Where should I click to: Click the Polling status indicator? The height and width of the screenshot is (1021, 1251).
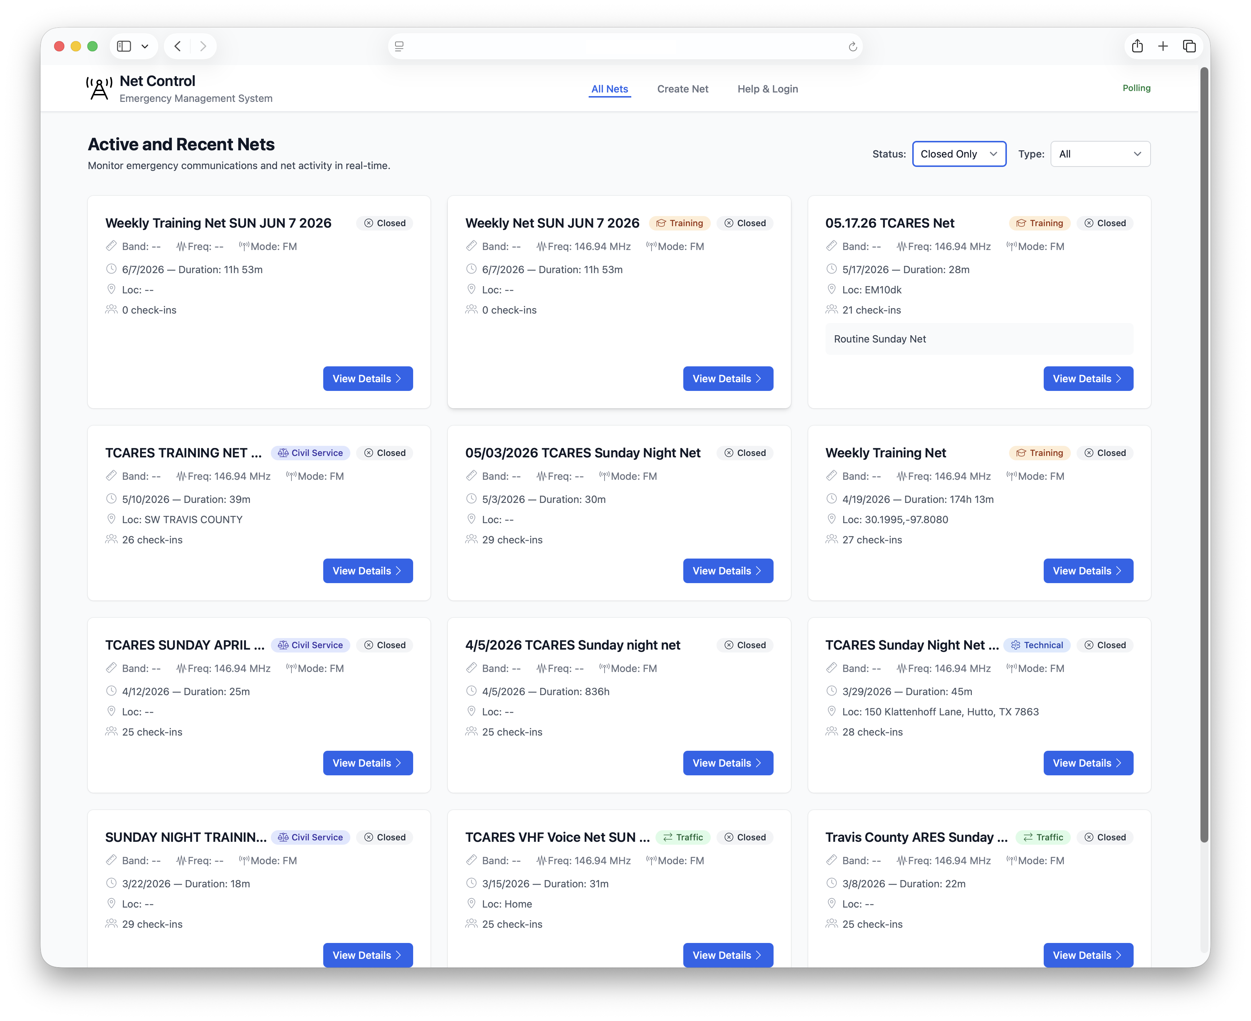coord(1137,88)
